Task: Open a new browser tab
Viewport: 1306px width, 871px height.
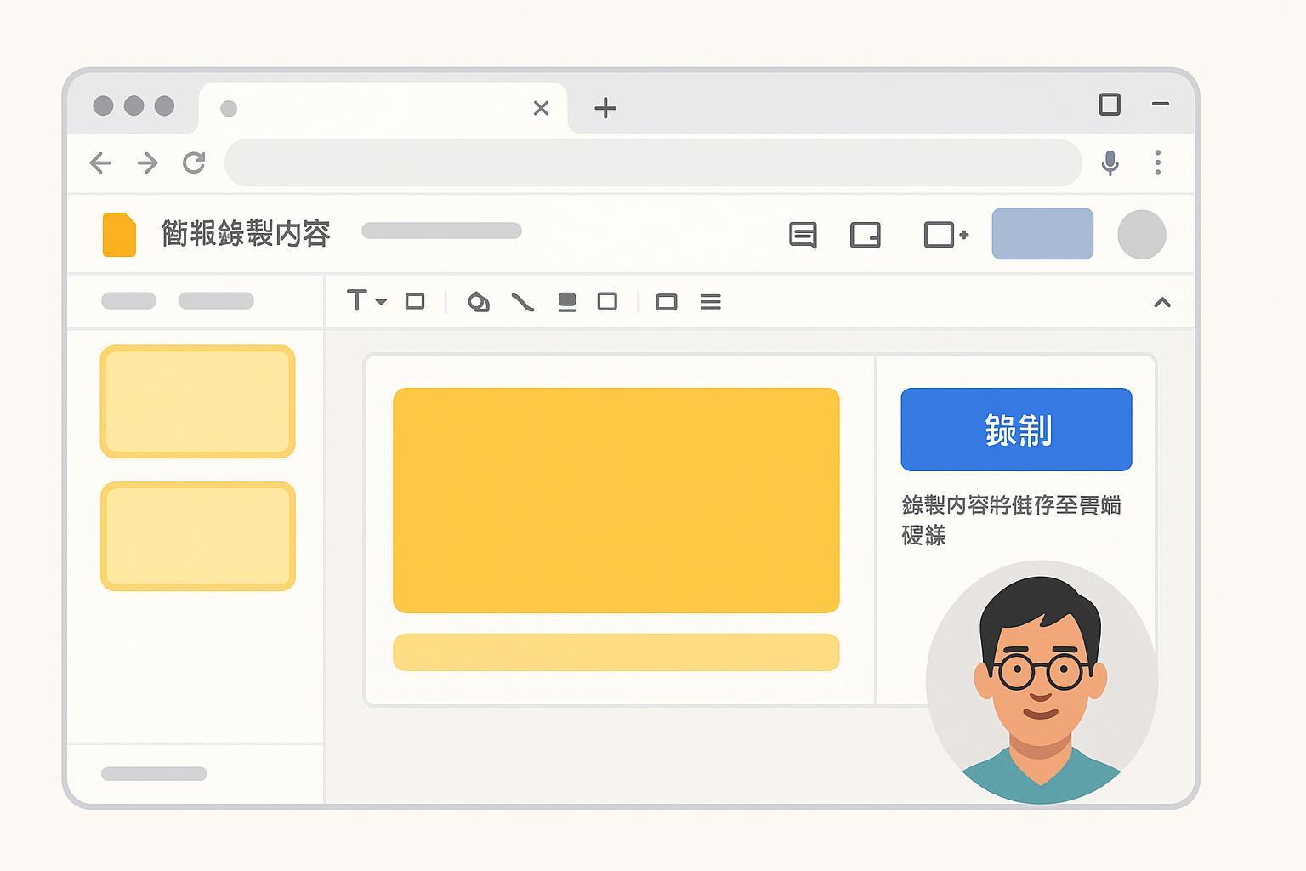Action: point(605,108)
